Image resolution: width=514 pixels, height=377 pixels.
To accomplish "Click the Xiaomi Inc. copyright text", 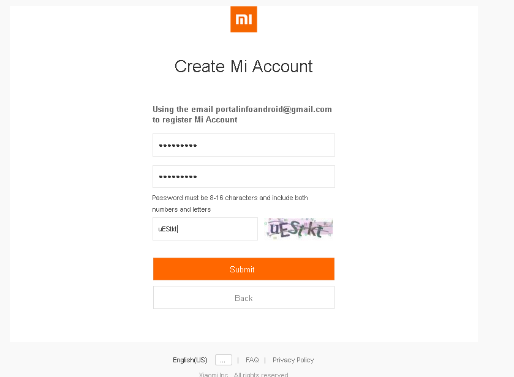I will click(x=213, y=375).
